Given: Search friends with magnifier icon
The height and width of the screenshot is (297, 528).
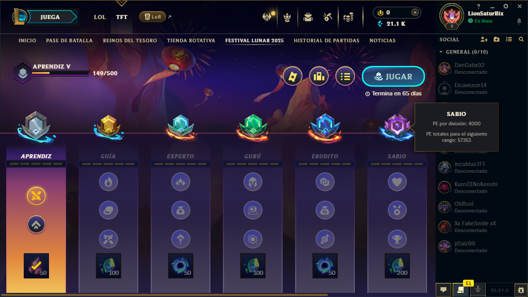Looking at the screenshot, I should (521, 39).
